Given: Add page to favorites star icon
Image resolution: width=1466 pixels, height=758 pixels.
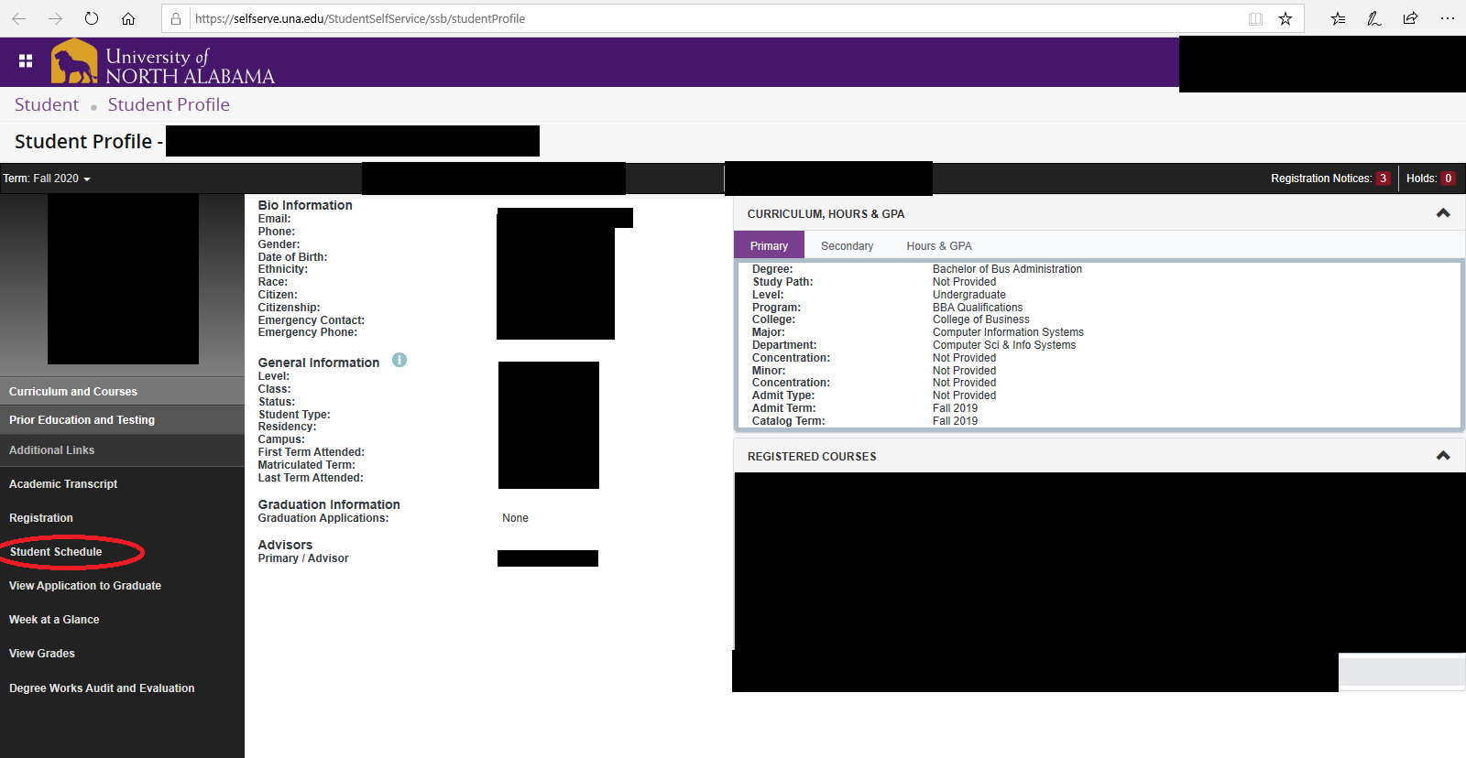Looking at the screenshot, I should tap(1285, 18).
